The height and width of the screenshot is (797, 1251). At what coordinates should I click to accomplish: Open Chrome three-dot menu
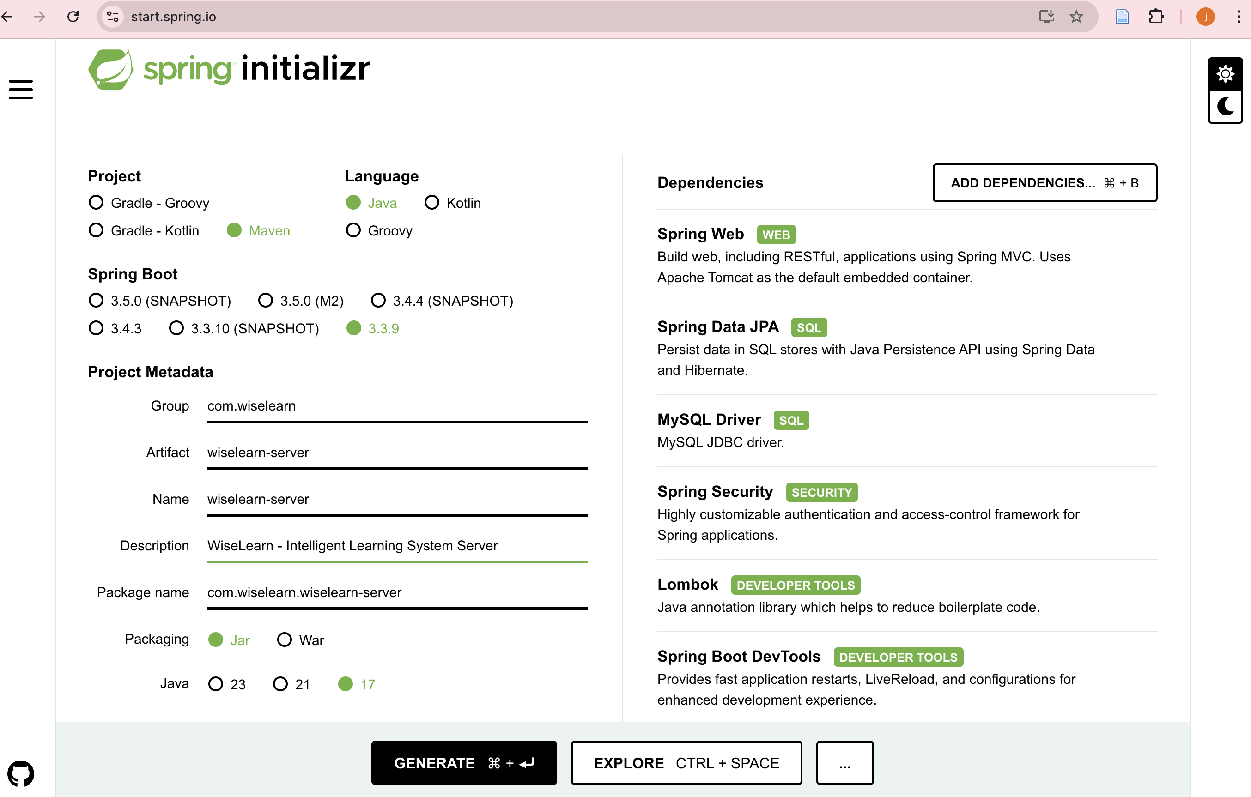click(x=1239, y=17)
